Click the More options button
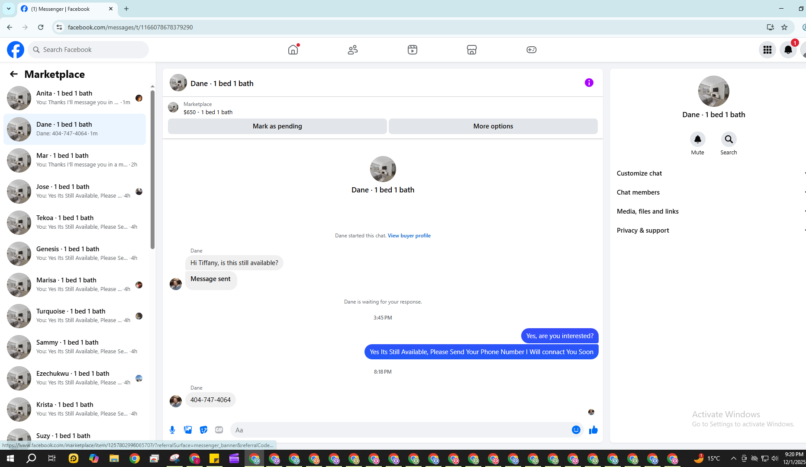This screenshot has width=806, height=467. (x=493, y=126)
